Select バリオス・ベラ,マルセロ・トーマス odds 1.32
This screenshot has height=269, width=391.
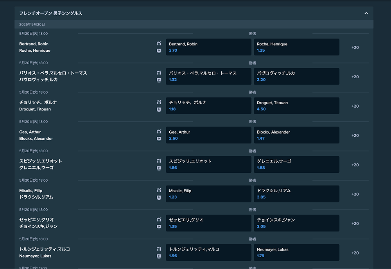click(x=208, y=76)
